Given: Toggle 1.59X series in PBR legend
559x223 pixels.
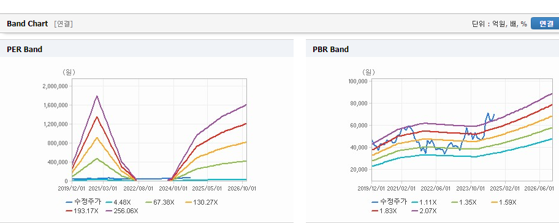Looking at the screenshot, I should coord(504,202).
